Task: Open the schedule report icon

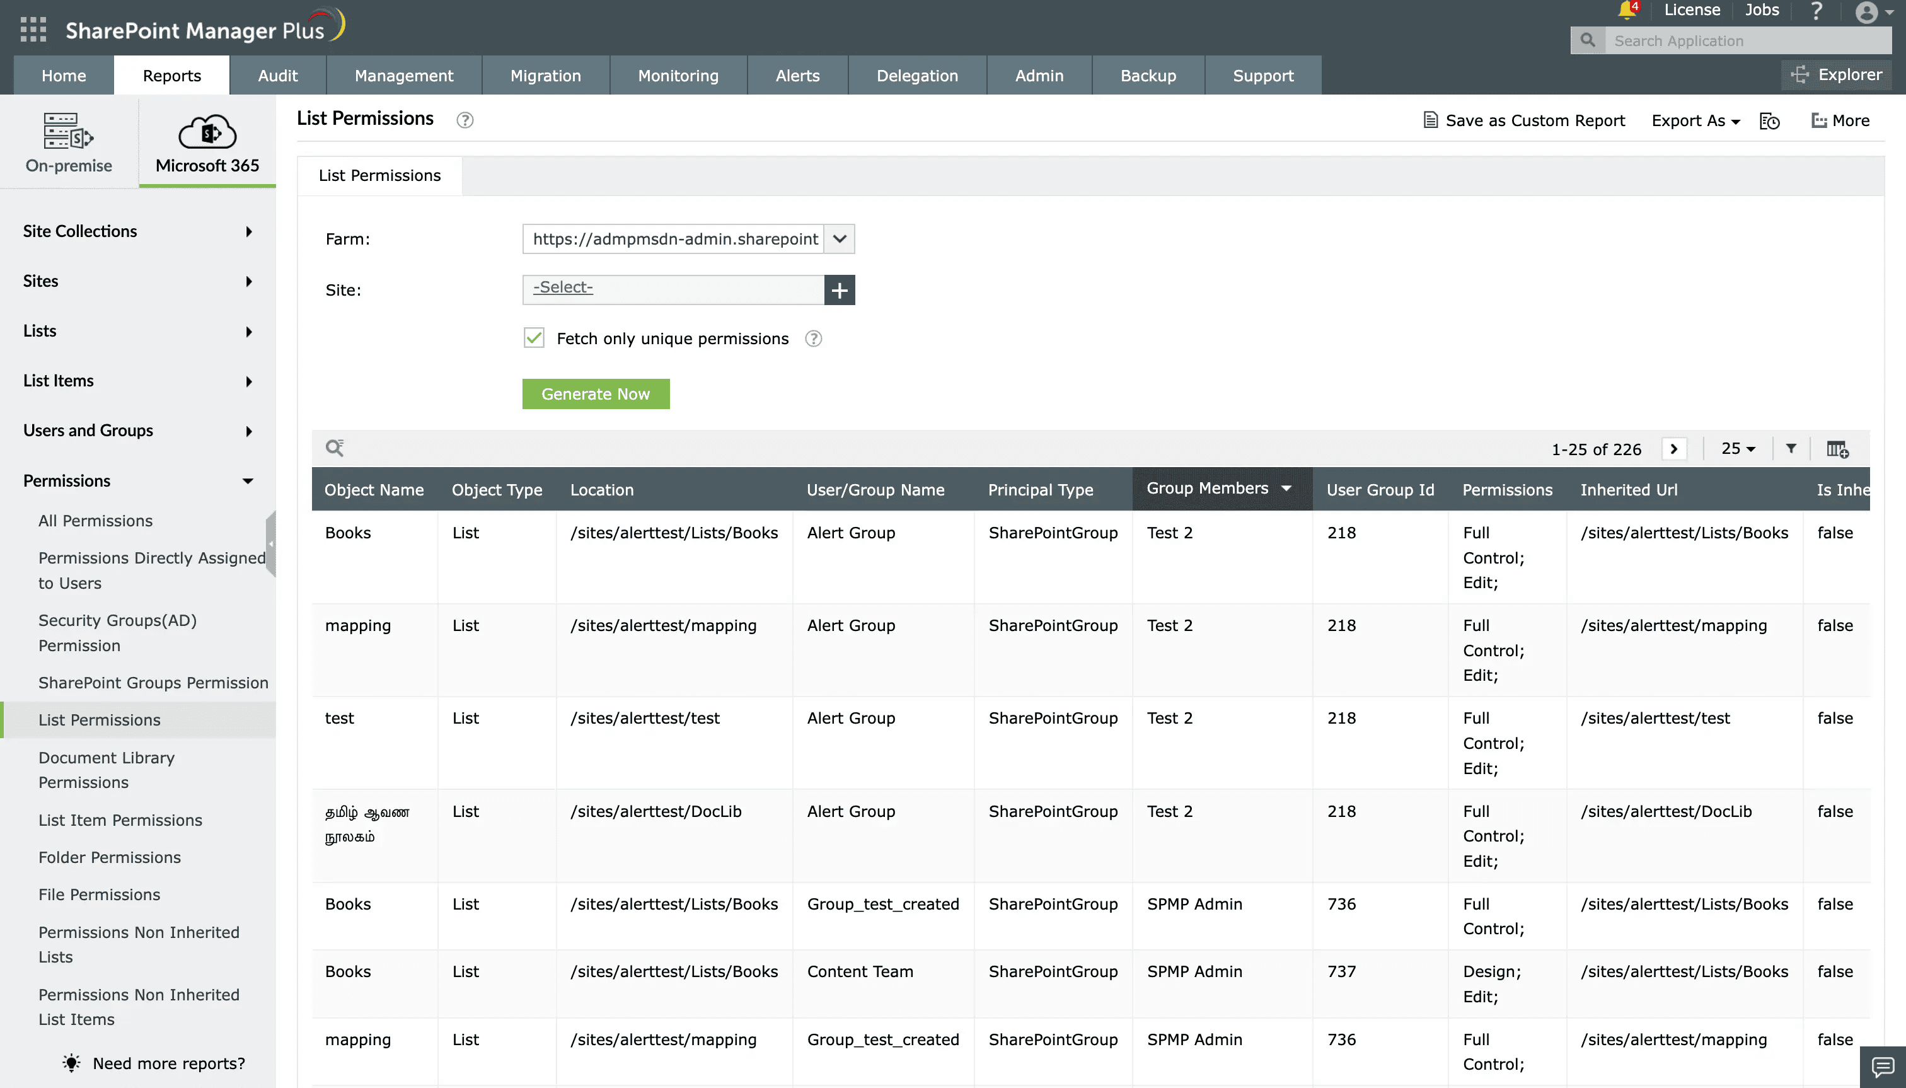Action: (x=1770, y=120)
